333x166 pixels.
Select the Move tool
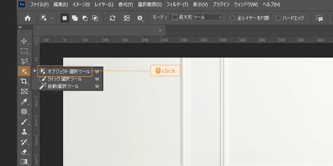pos(24,41)
